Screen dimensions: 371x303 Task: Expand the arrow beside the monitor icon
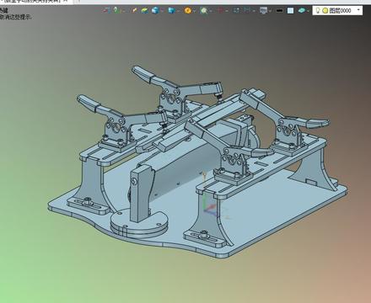pos(270,11)
